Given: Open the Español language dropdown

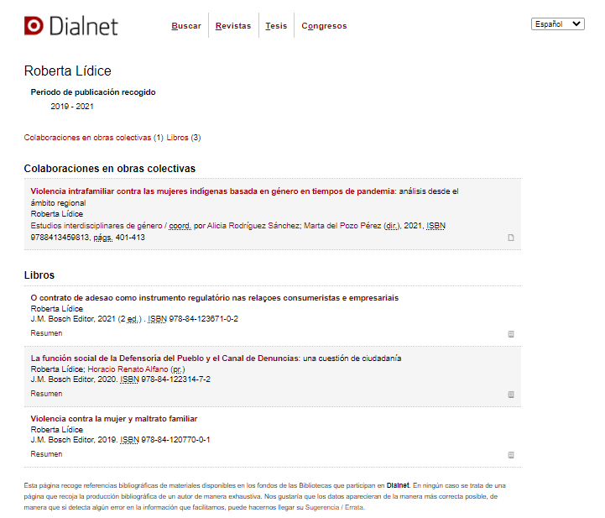Looking at the screenshot, I should 558,24.
